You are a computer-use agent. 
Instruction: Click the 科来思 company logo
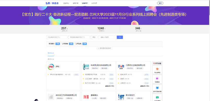[86, 67]
